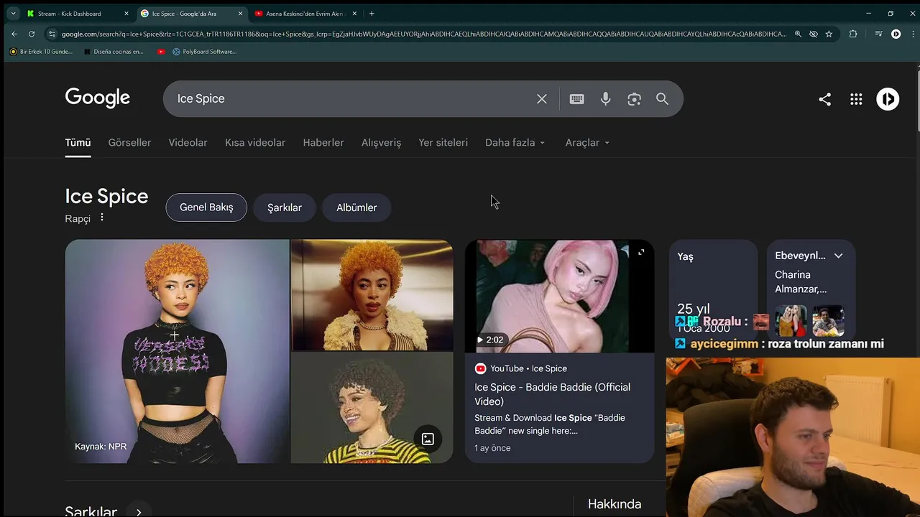Screen dimensions: 920x517
Task: Expand the Daha fazla dropdown
Action: [x=515, y=143]
